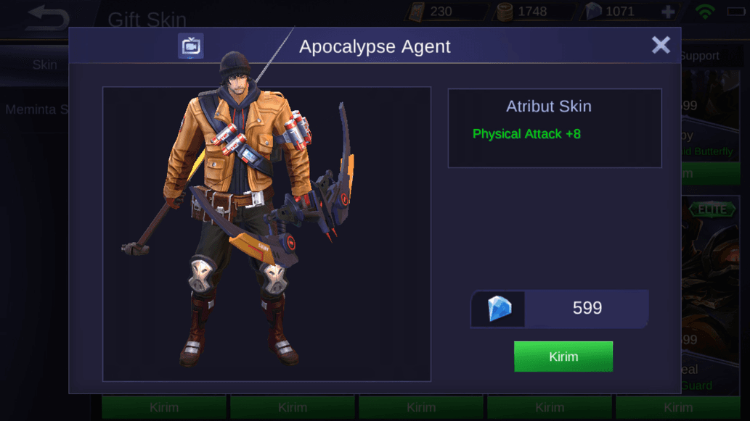This screenshot has width=750, height=421.
Task: Check the Wi-Fi signal indicator
Action: coord(705,12)
